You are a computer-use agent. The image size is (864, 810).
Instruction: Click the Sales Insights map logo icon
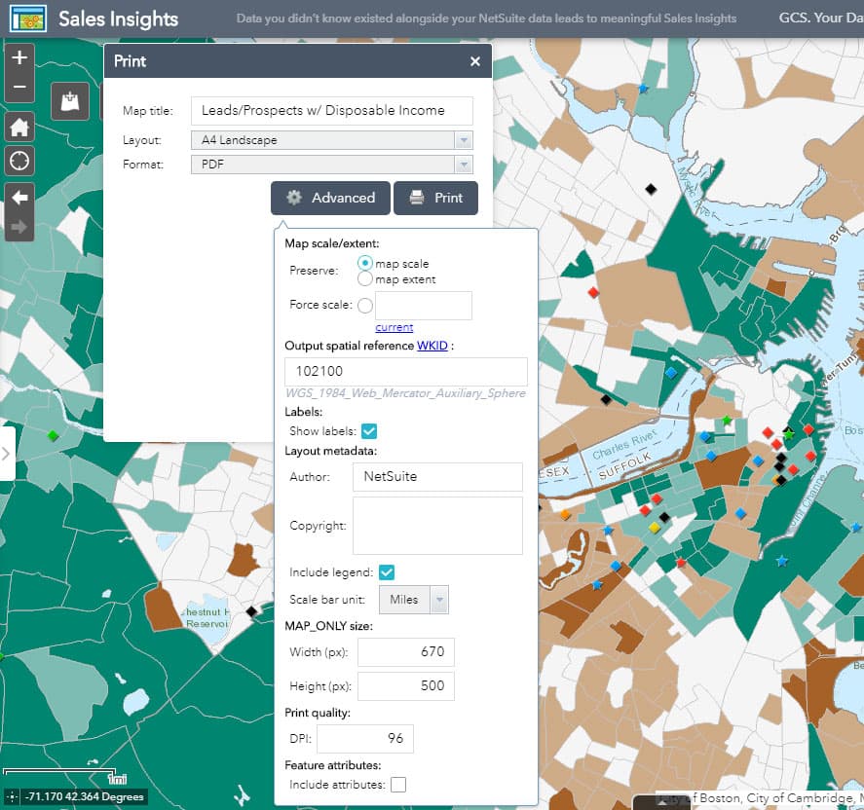coord(27,18)
